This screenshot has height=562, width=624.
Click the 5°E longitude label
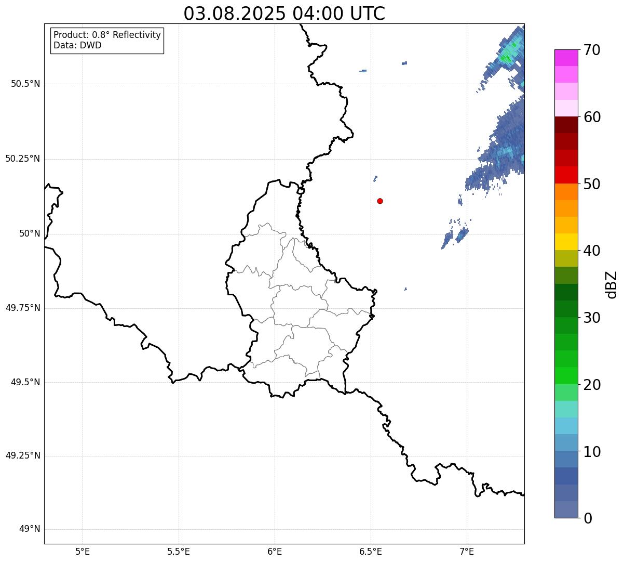pos(83,551)
